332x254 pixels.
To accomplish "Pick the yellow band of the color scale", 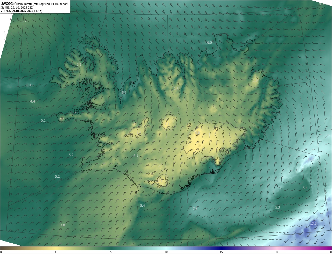I will tap(56, 248).
